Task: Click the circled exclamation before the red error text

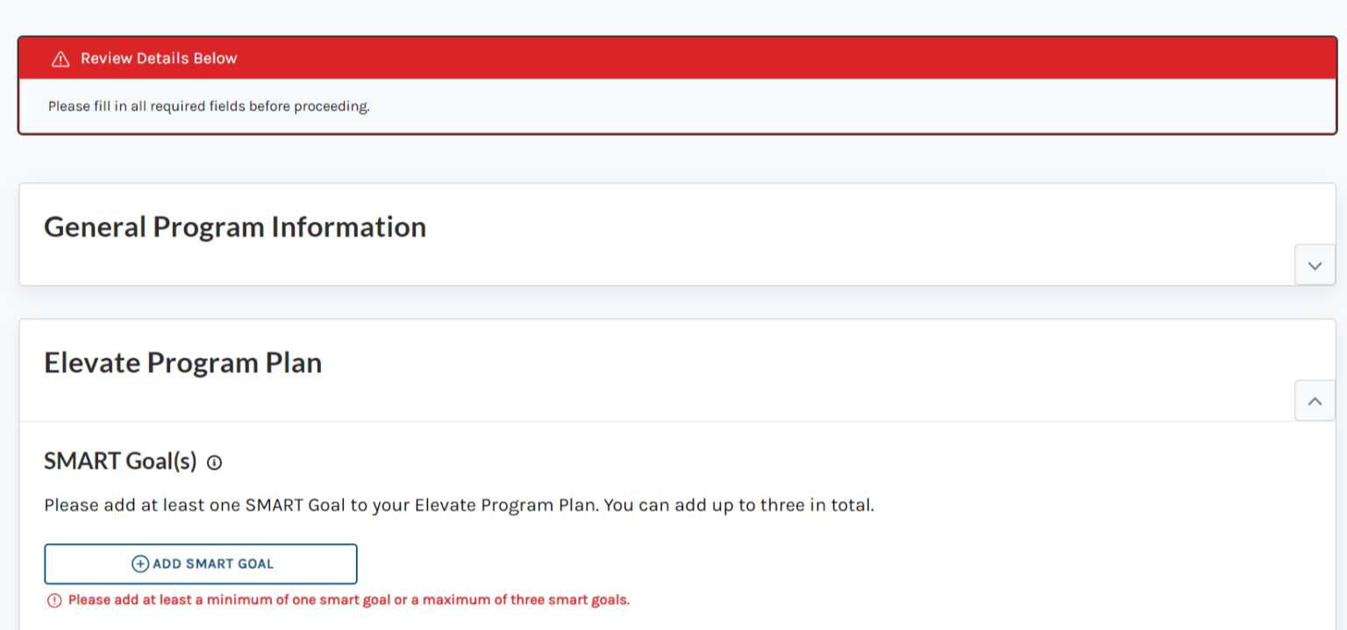Action: pos(53,599)
